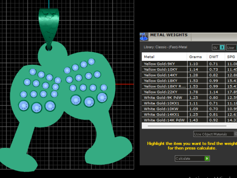Click DWT value 0.80 for White Gold:9K PdW
237x178 pixels.
[213, 98]
